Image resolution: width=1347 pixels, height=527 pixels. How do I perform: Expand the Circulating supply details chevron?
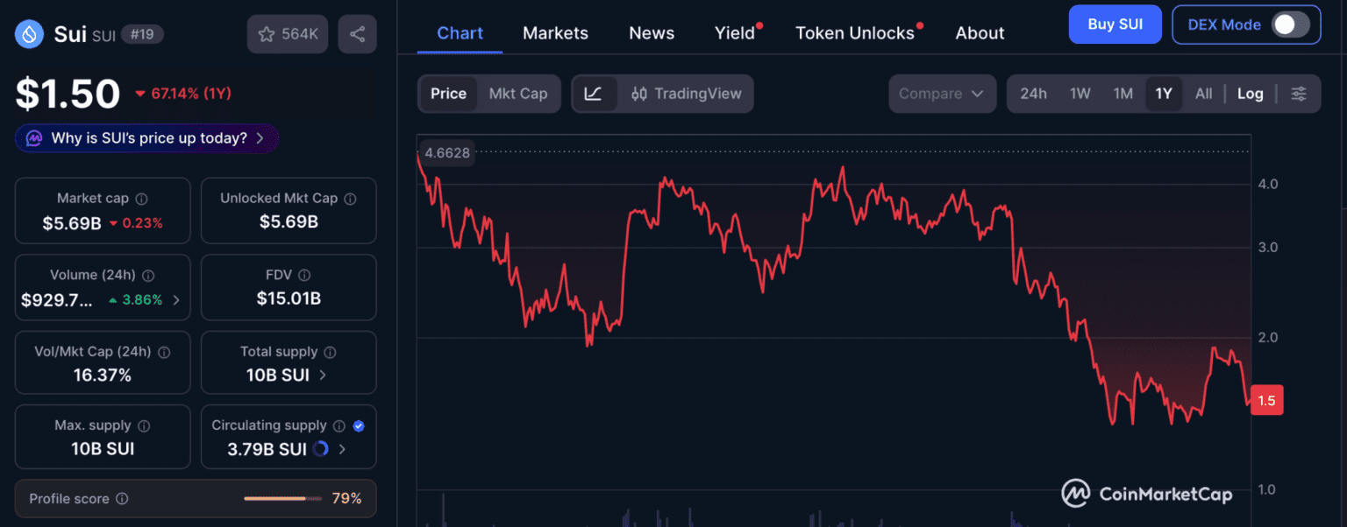341,448
